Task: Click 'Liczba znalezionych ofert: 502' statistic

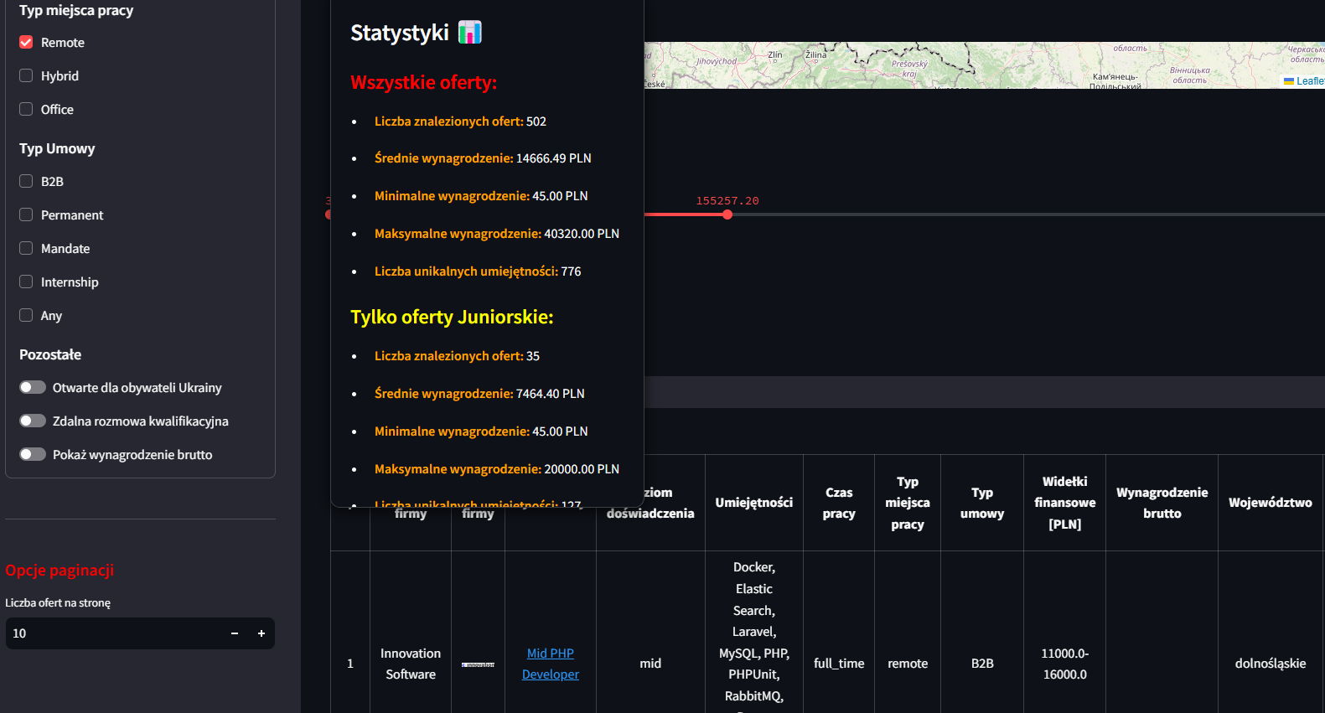Action: pos(460,121)
